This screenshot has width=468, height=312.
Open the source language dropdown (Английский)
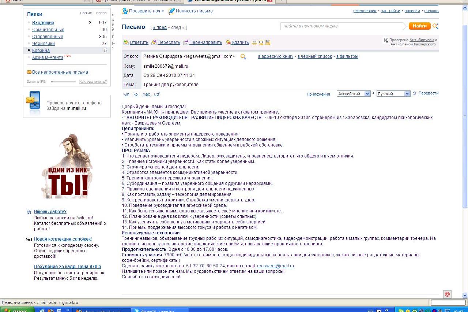[354, 94]
